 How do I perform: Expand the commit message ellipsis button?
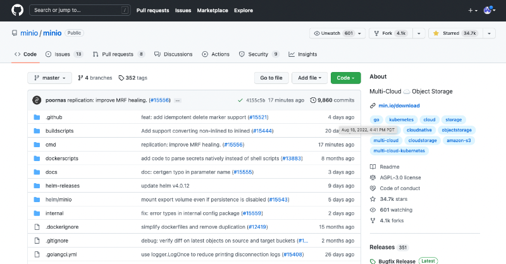point(178,100)
